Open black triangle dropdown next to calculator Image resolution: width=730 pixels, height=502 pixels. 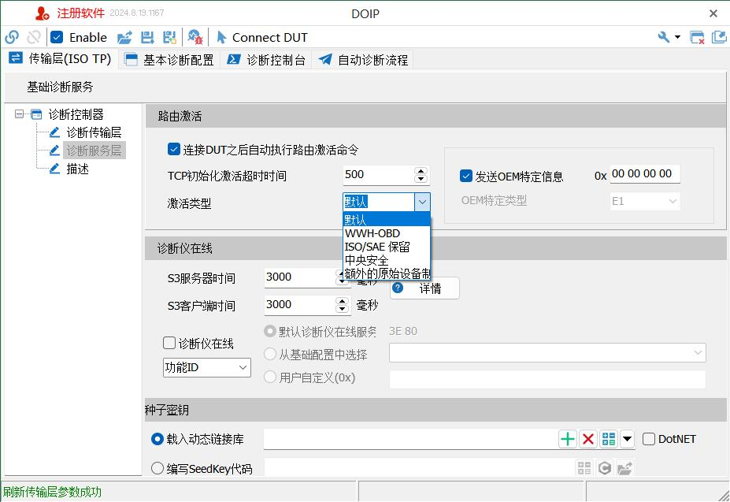click(x=627, y=439)
